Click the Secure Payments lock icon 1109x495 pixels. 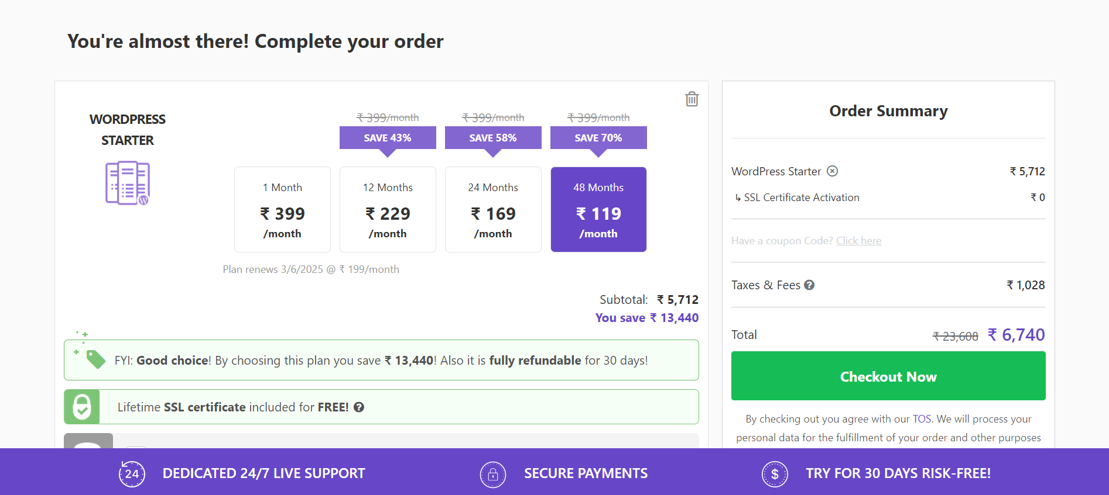493,474
